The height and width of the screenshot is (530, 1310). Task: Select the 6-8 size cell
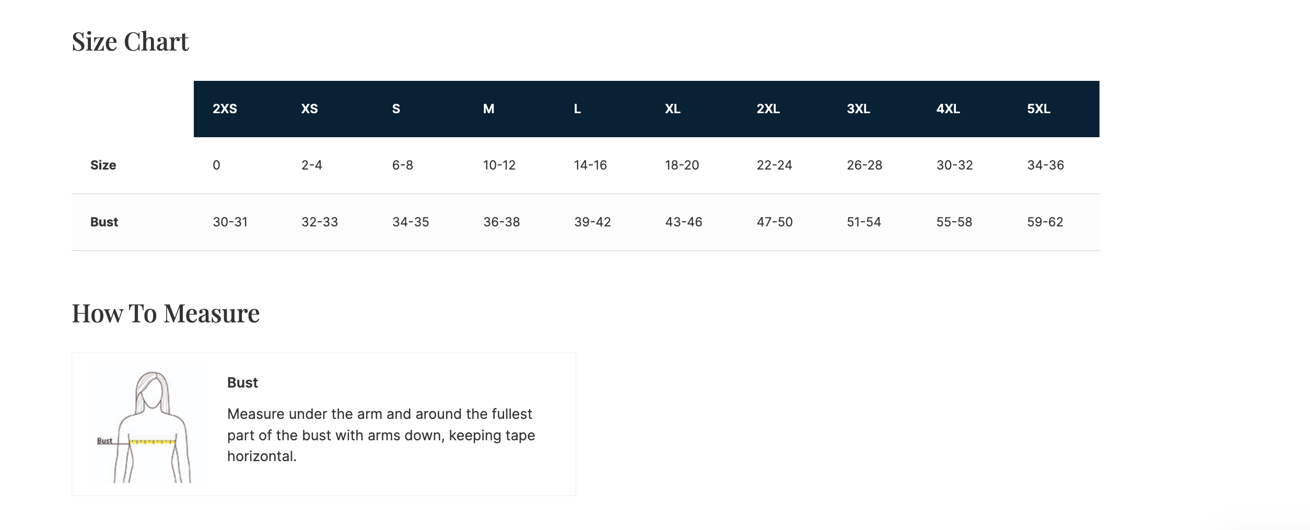point(403,165)
